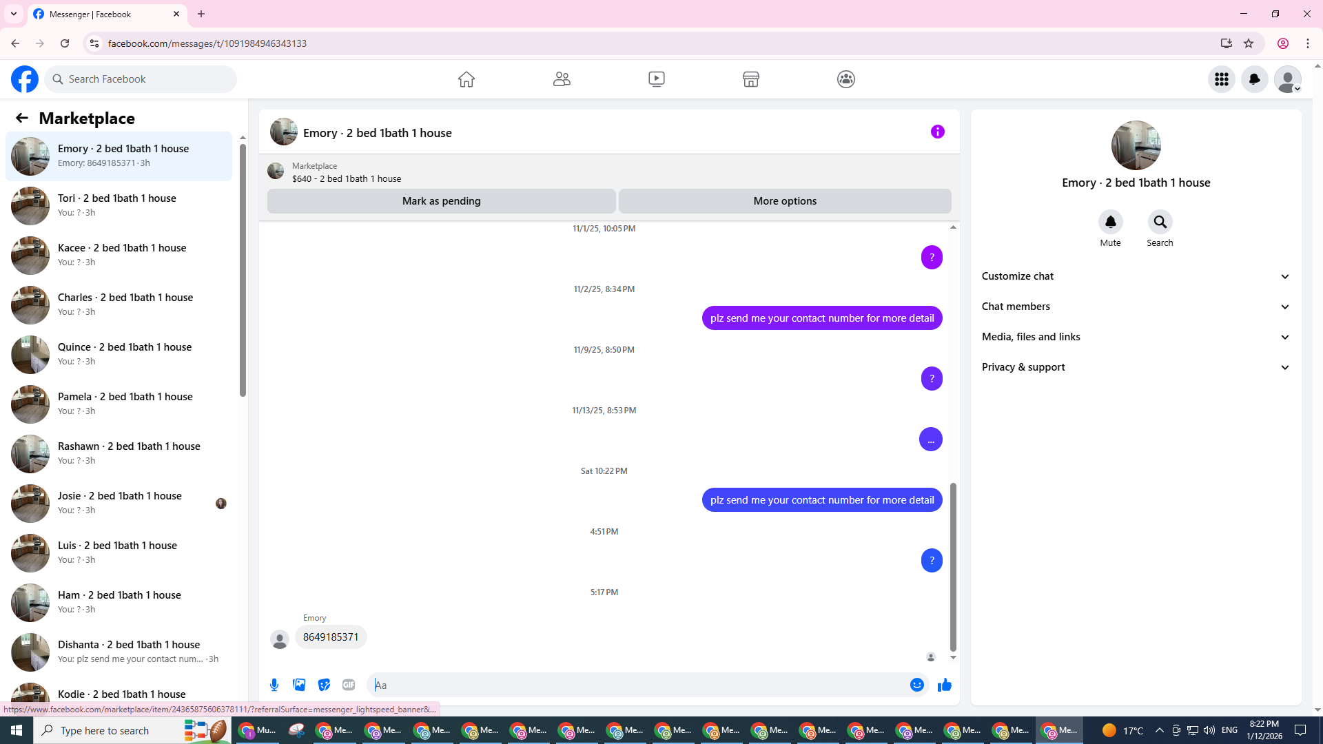Click the Mark as pending button
Image resolution: width=1323 pixels, height=744 pixels.
tap(441, 201)
